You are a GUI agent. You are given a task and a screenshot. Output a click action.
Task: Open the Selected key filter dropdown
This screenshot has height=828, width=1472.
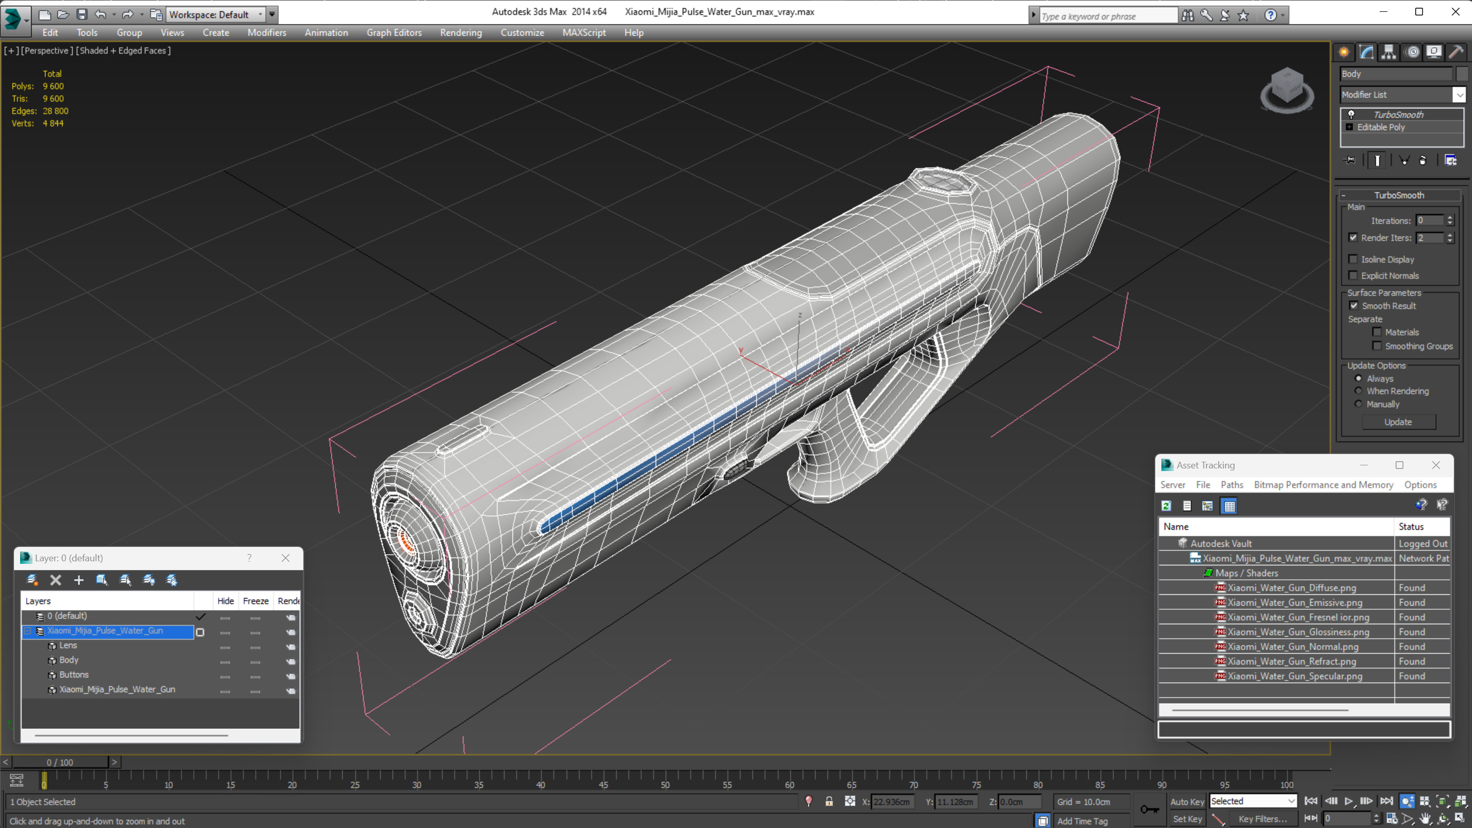coord(1253,801)
